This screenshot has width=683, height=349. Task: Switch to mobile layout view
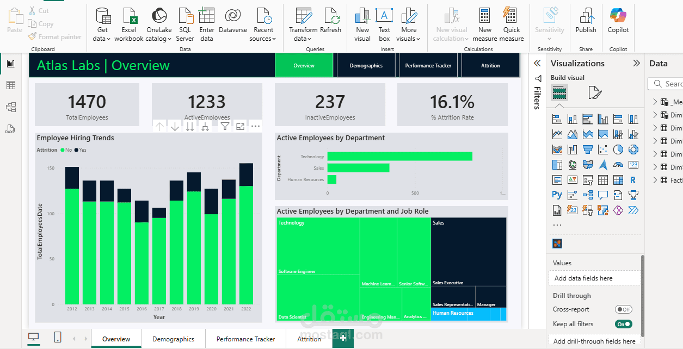point(58,337)
